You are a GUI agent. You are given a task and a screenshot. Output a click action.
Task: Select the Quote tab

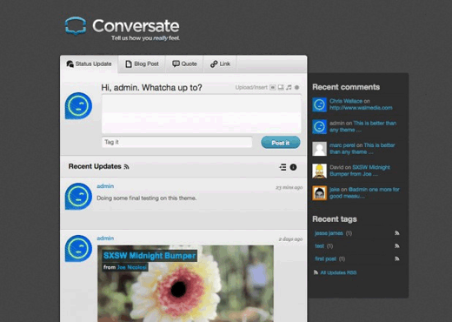[x=184, y=64]
